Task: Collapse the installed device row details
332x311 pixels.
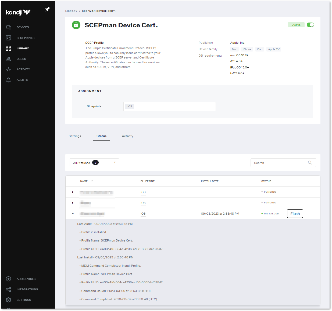Action: click(73, 213)
